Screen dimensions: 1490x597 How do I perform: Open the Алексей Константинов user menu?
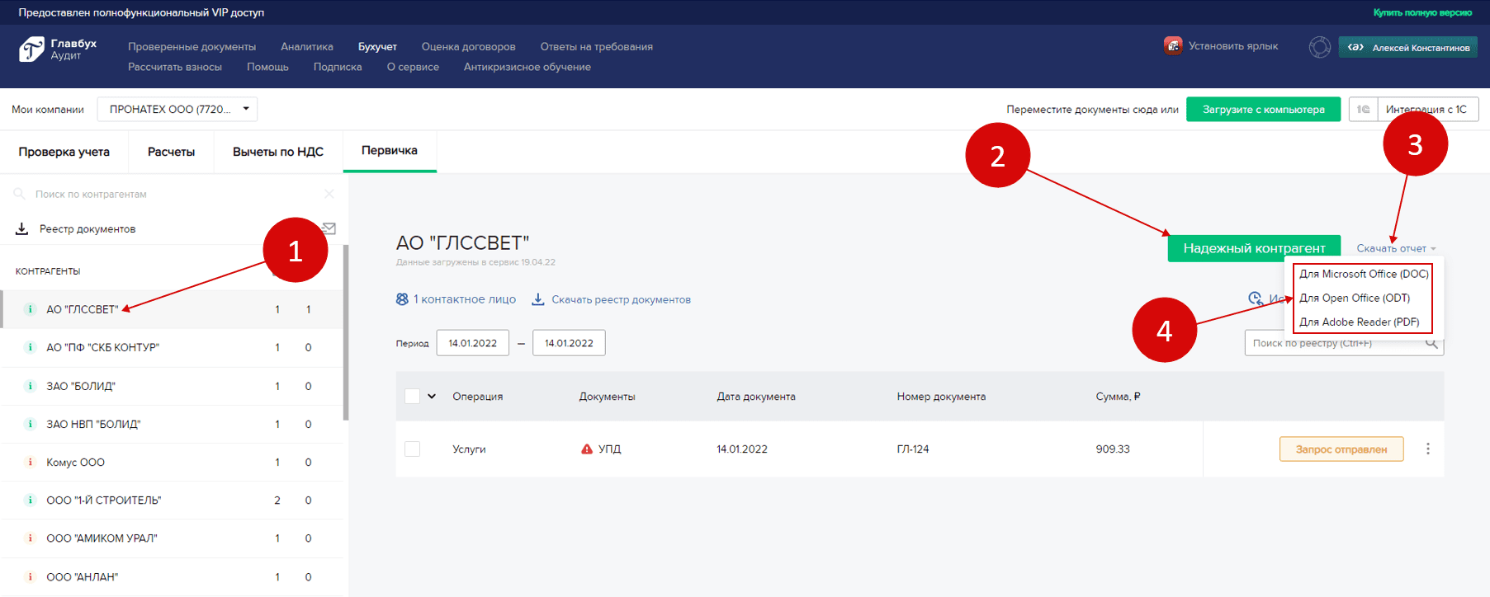pyautogui.click(x=1408, y=47)
